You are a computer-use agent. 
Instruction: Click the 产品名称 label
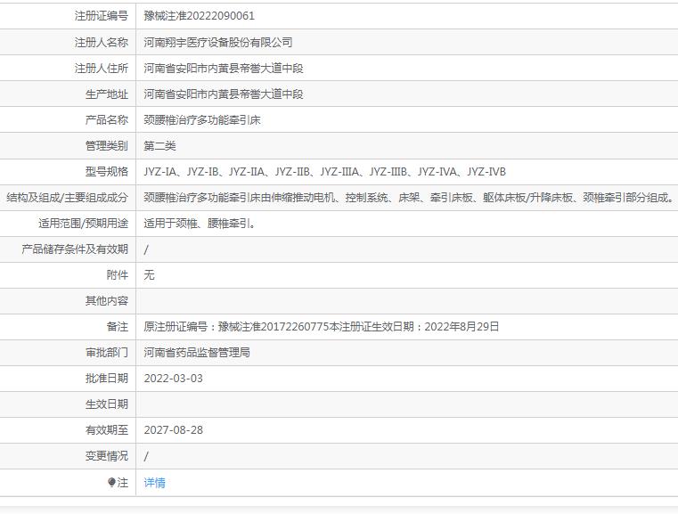(106, 119)
